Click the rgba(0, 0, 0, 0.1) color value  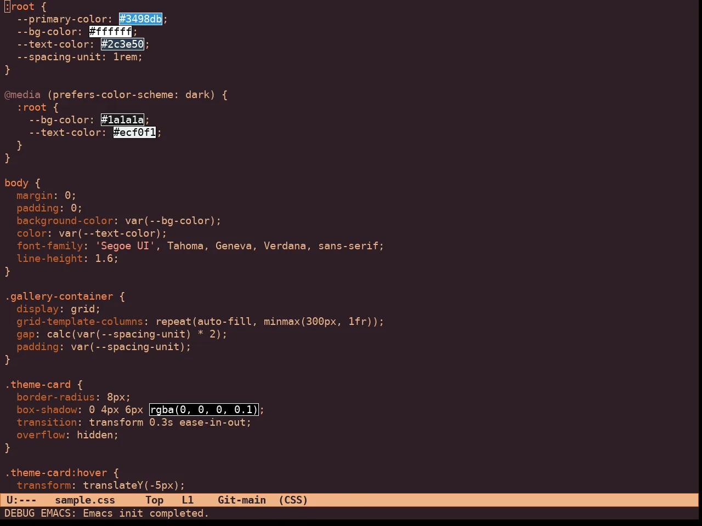pos(203,409)
